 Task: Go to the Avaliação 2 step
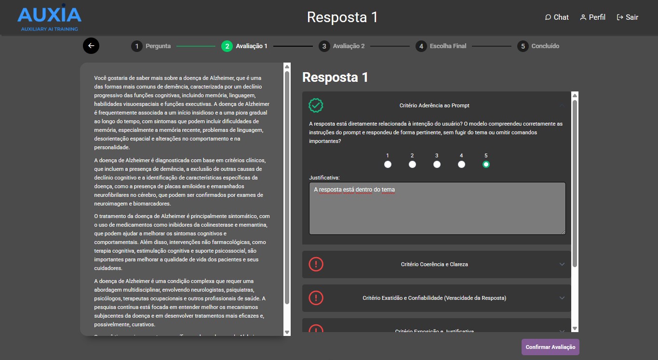349,46
